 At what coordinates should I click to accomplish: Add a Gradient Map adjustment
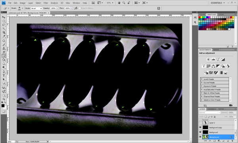point(221,72)
